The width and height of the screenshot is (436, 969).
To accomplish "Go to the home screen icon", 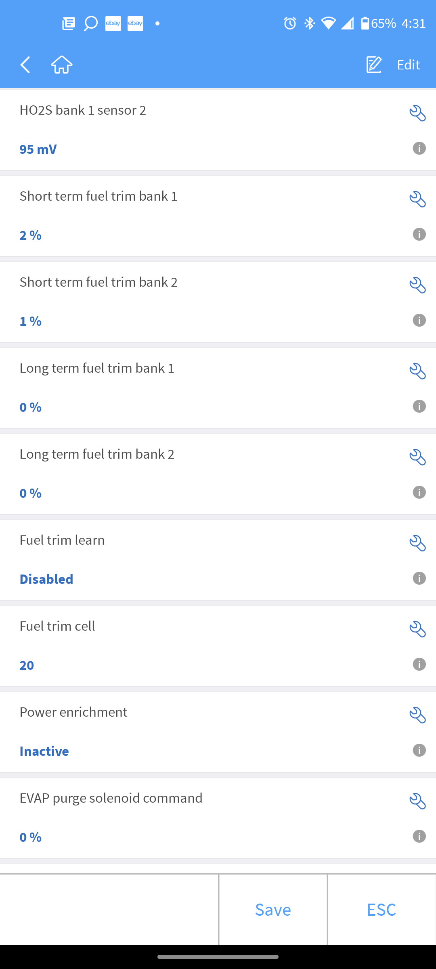I will [62, 65].
